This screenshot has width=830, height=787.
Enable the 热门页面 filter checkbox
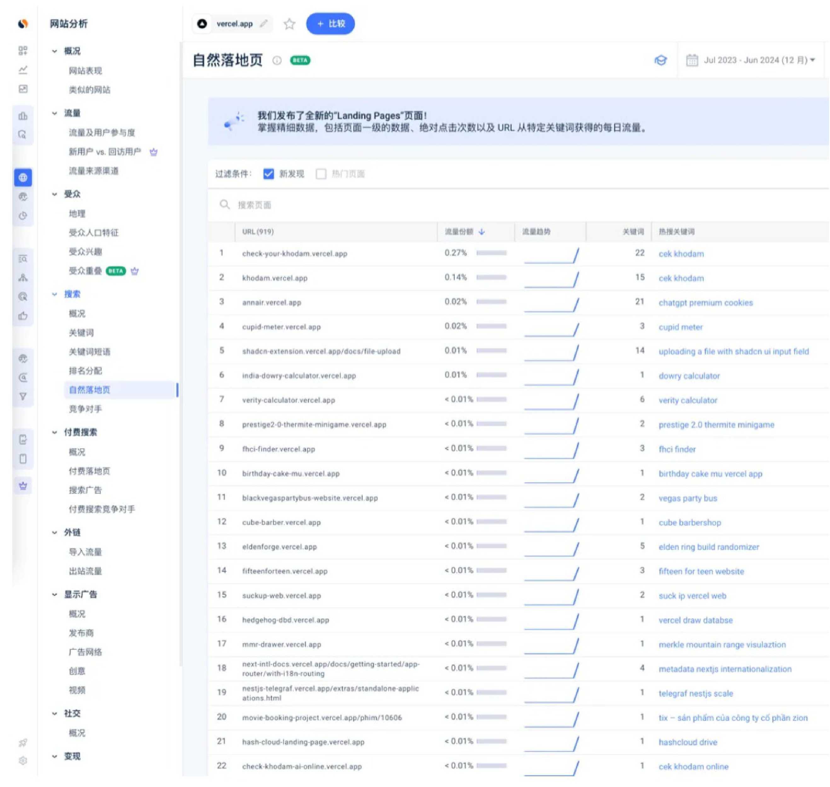(321, 174)
